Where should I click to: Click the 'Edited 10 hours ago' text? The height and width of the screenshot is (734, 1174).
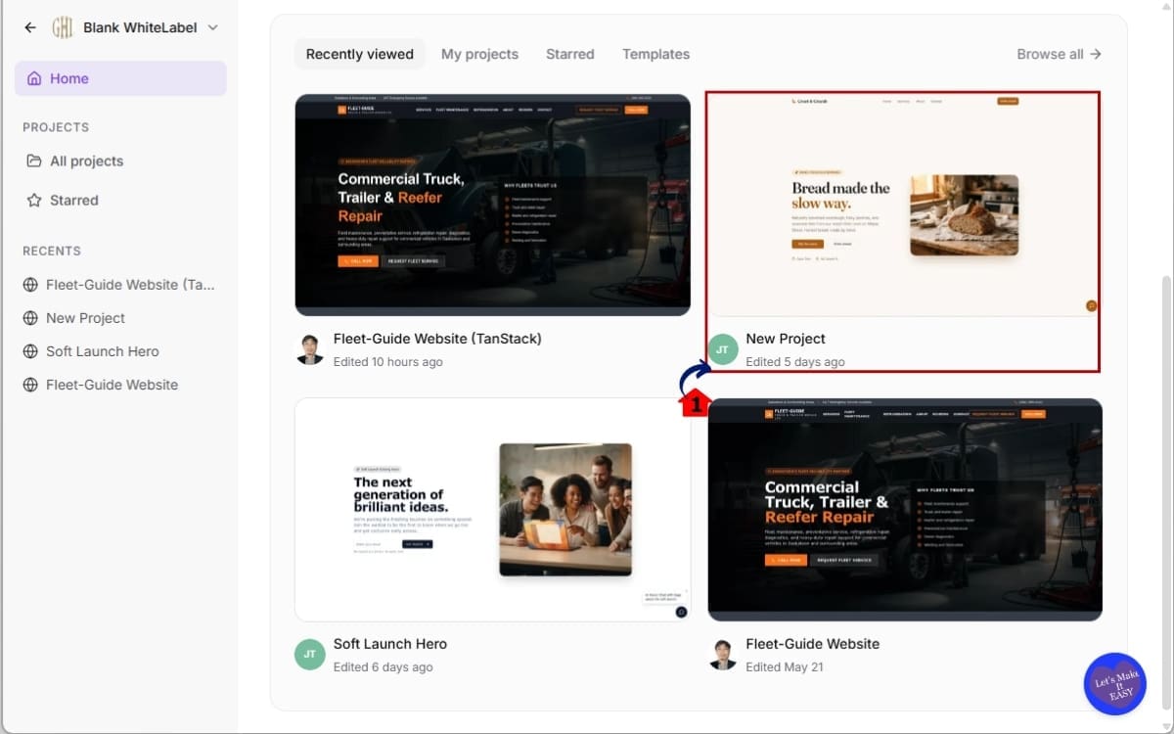pyautogui.click(x=388, y=362)
